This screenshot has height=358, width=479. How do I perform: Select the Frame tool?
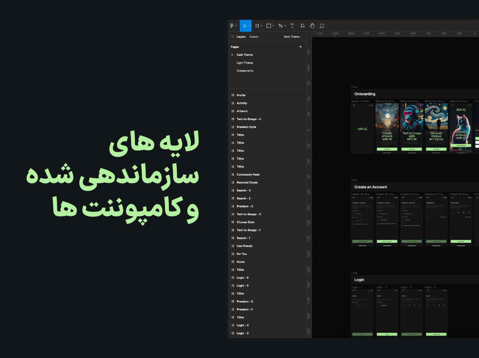pyautogui.click(x=257, y=26)
